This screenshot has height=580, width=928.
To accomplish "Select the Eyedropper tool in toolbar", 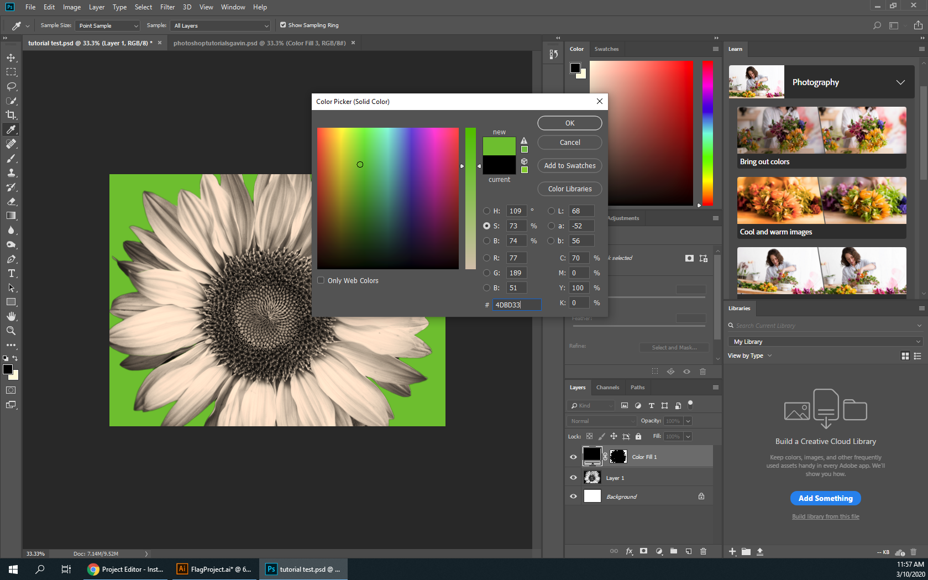I will click(x=11, y=129).
